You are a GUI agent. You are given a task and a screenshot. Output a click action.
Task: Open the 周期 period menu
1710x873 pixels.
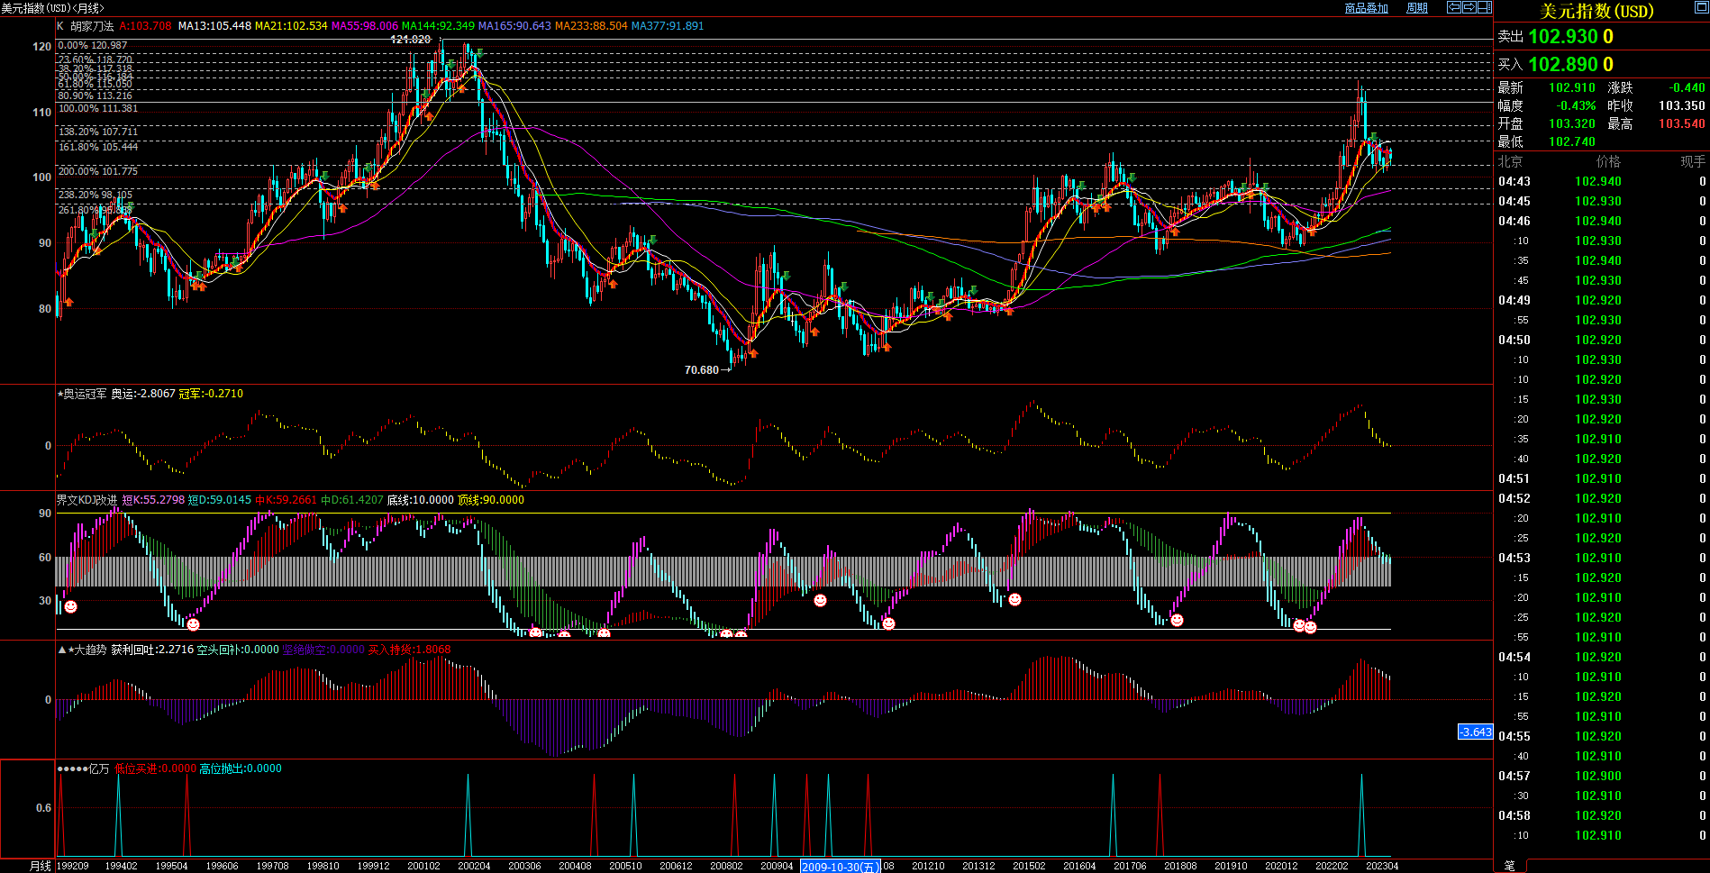(1416, 8)
